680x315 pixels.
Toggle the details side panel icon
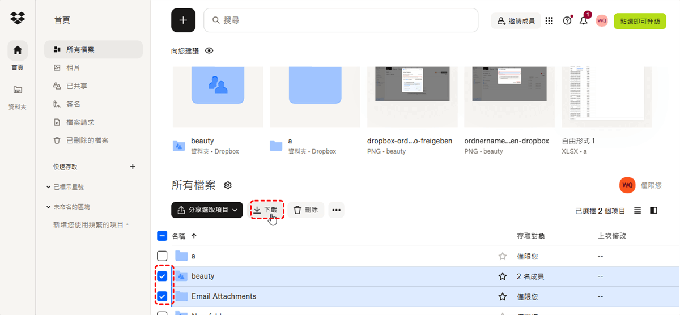coord(654,210)
